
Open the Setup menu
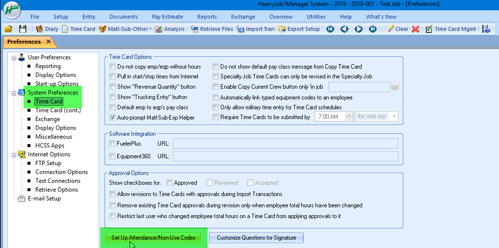coord(61,17)
